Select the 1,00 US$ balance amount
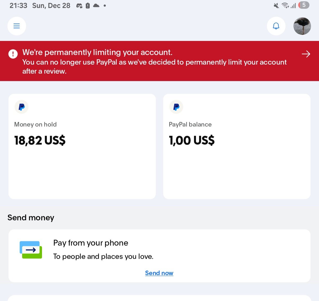 tap(192, 140)
